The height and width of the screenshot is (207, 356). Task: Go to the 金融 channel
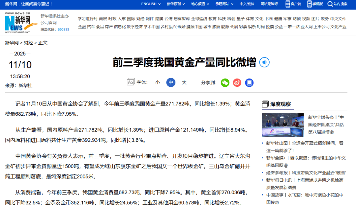pos(82,27)
